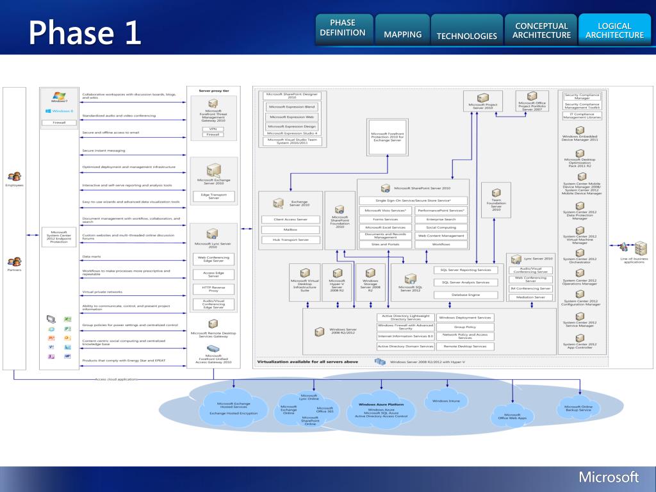
Task: Select Microsoft Exchange Server 2010 proxy-tier icon
Action: point(213,170)
